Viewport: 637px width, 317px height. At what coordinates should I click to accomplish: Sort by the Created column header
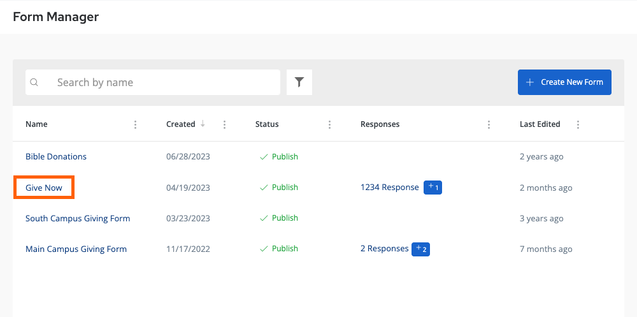[x=181, y=124]
